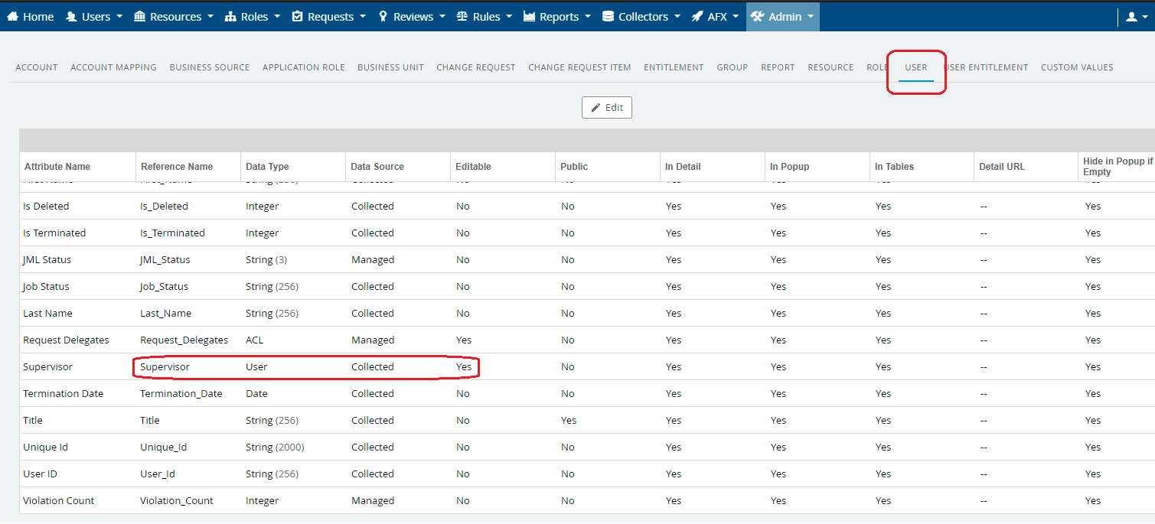Click the Attribute Name column header
This screenshot has width=1155, height=524.
[57, 167]
